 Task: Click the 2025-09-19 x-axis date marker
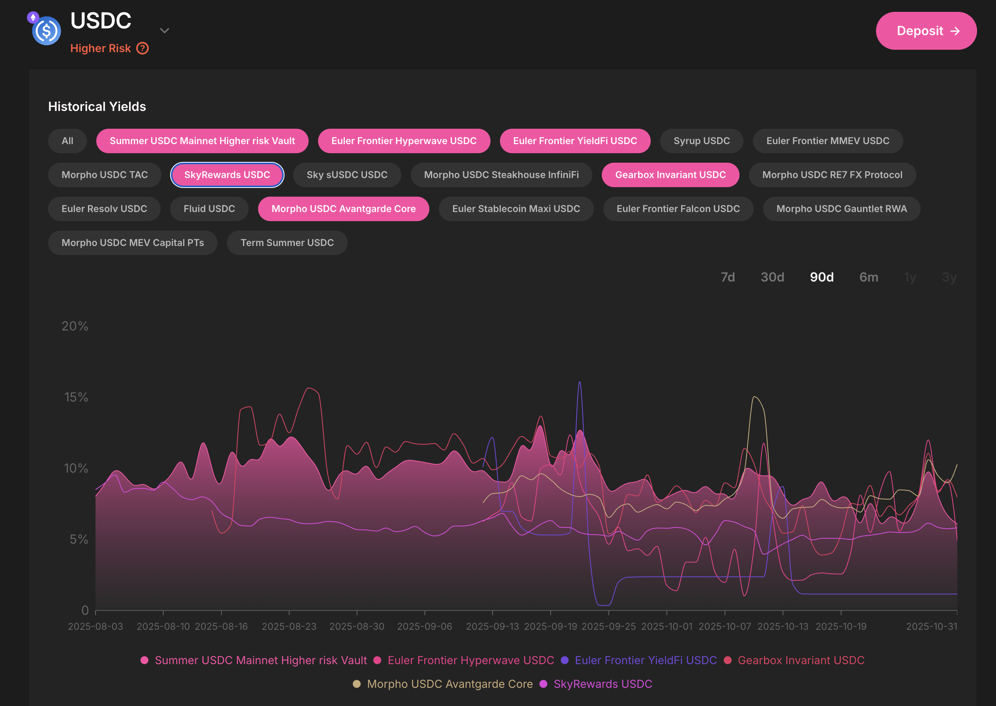click(550, 627)
